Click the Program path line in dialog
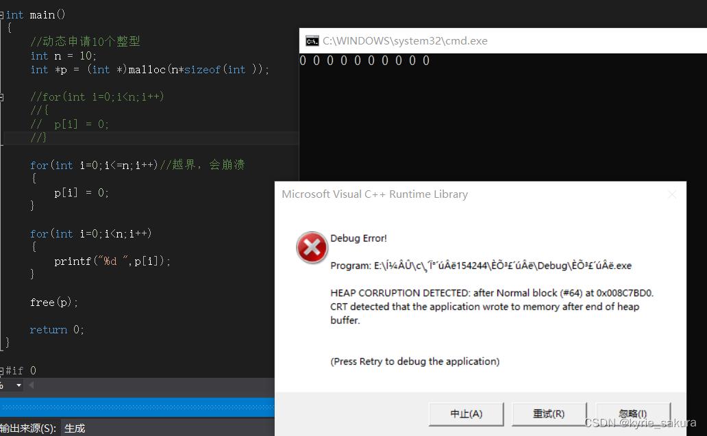The width and height of the screenshot is (707, 436). (481, 266)
